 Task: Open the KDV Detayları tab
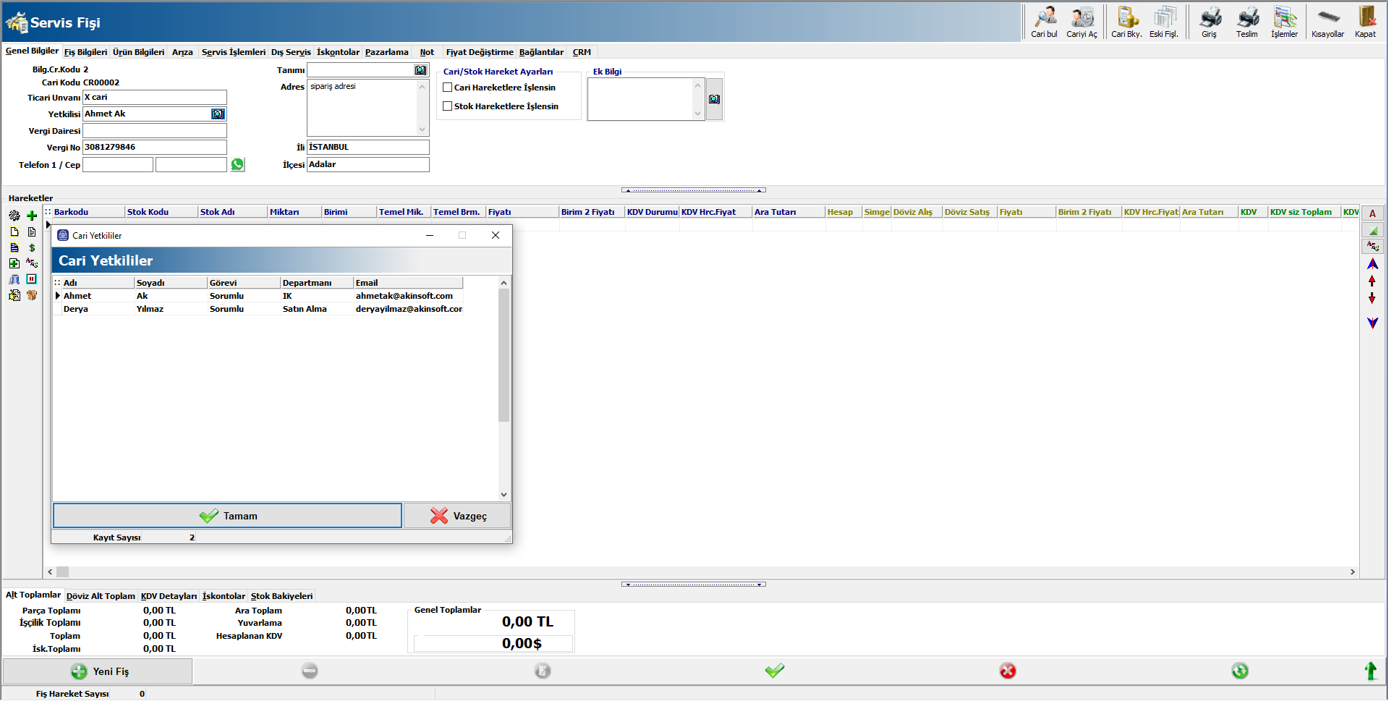[x=169, y=596]
